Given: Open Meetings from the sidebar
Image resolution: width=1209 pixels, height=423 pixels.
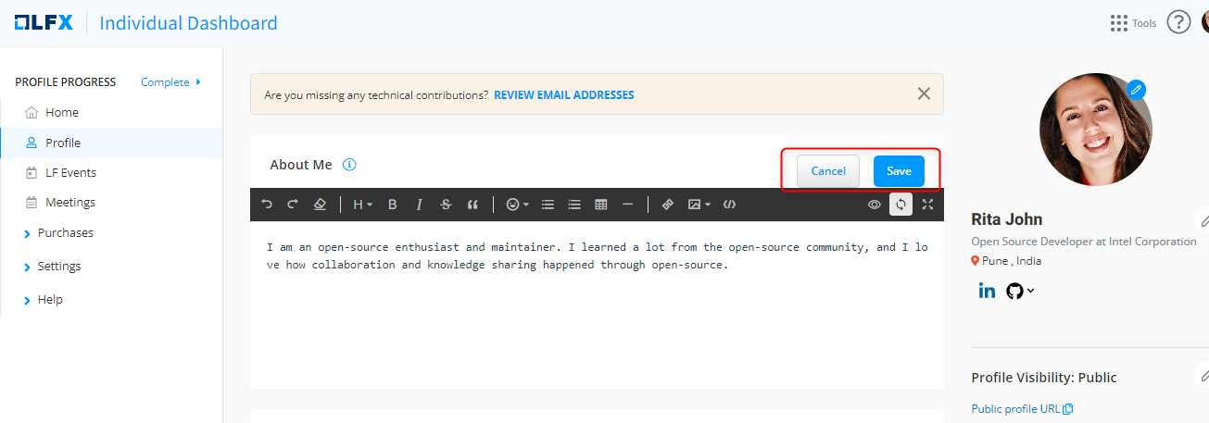Looking at the screenshot, I should click(70, 203).
